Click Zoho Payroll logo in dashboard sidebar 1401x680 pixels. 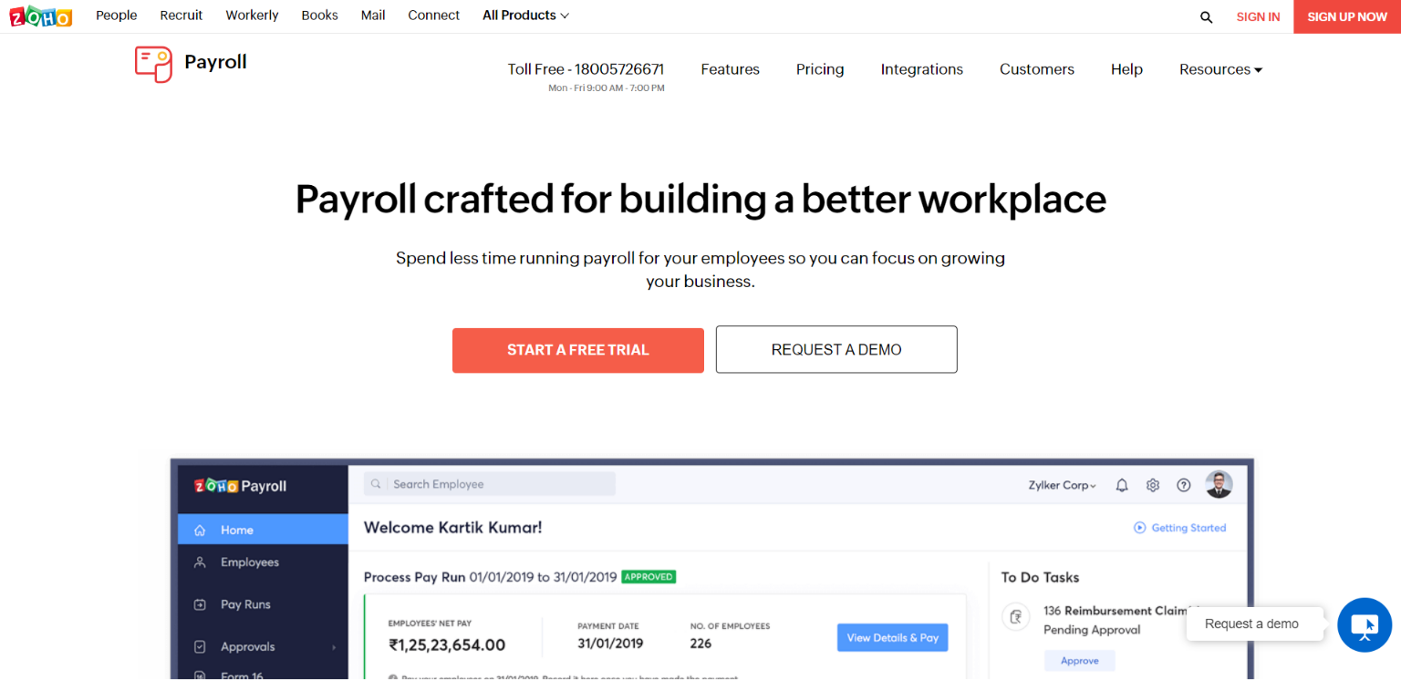(x=241, y=486)
